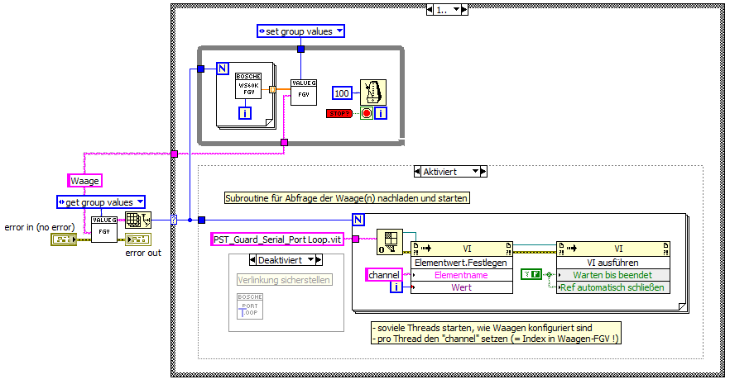Click the VI class header of VI ausführen node

coord(613,249)
